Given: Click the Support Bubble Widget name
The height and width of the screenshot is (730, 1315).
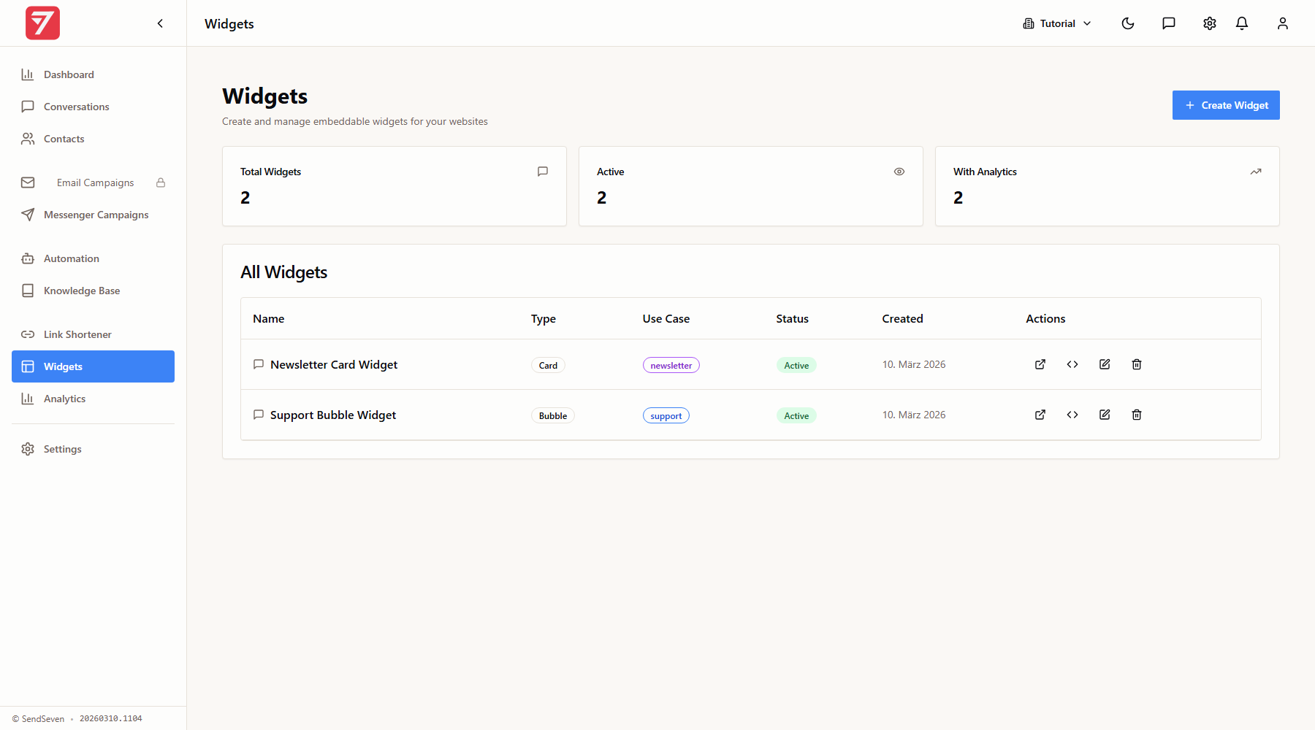Looking at the screenshot, I should 333,415.
